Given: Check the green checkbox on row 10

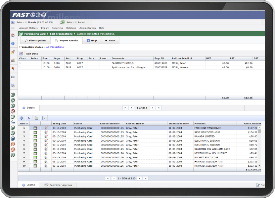Looking at the screenshot, I should [x=35, y=166].
